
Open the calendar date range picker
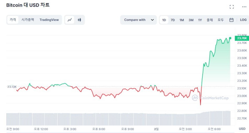pyautogui.click(x=231, y=20)
